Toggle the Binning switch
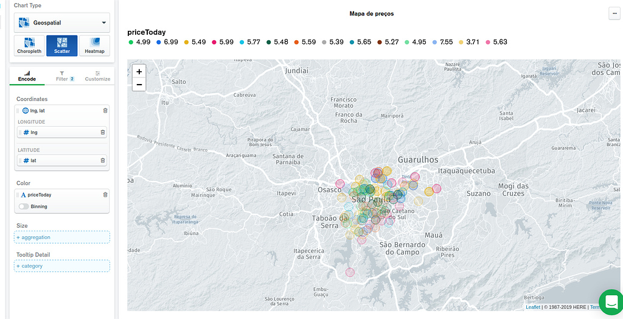 point(24,206)
